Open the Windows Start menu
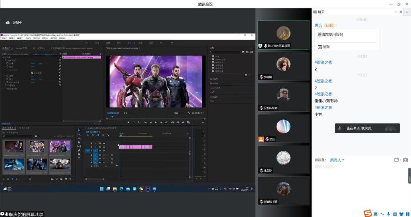The image size is (411, 217). (102, 189)
